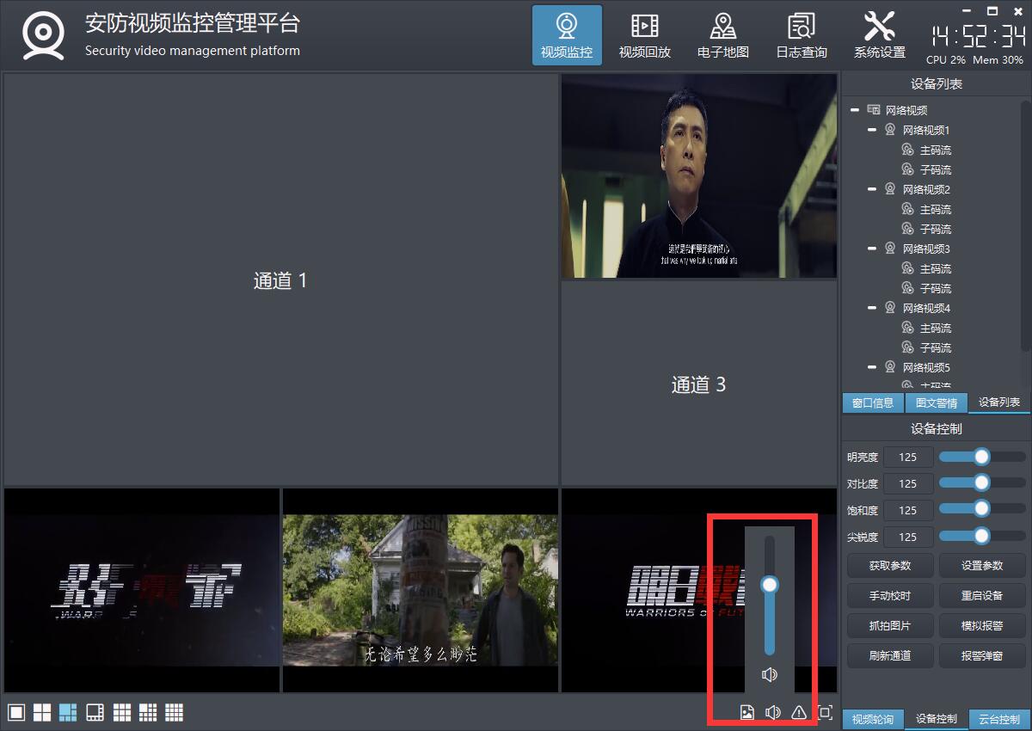
Task: Enter fullscreen using the bottom-right icon
Action: 825,712
